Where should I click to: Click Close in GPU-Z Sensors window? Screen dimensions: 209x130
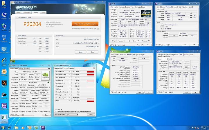[91, 114]
